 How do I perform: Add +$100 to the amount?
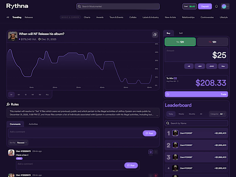(211, 66)
